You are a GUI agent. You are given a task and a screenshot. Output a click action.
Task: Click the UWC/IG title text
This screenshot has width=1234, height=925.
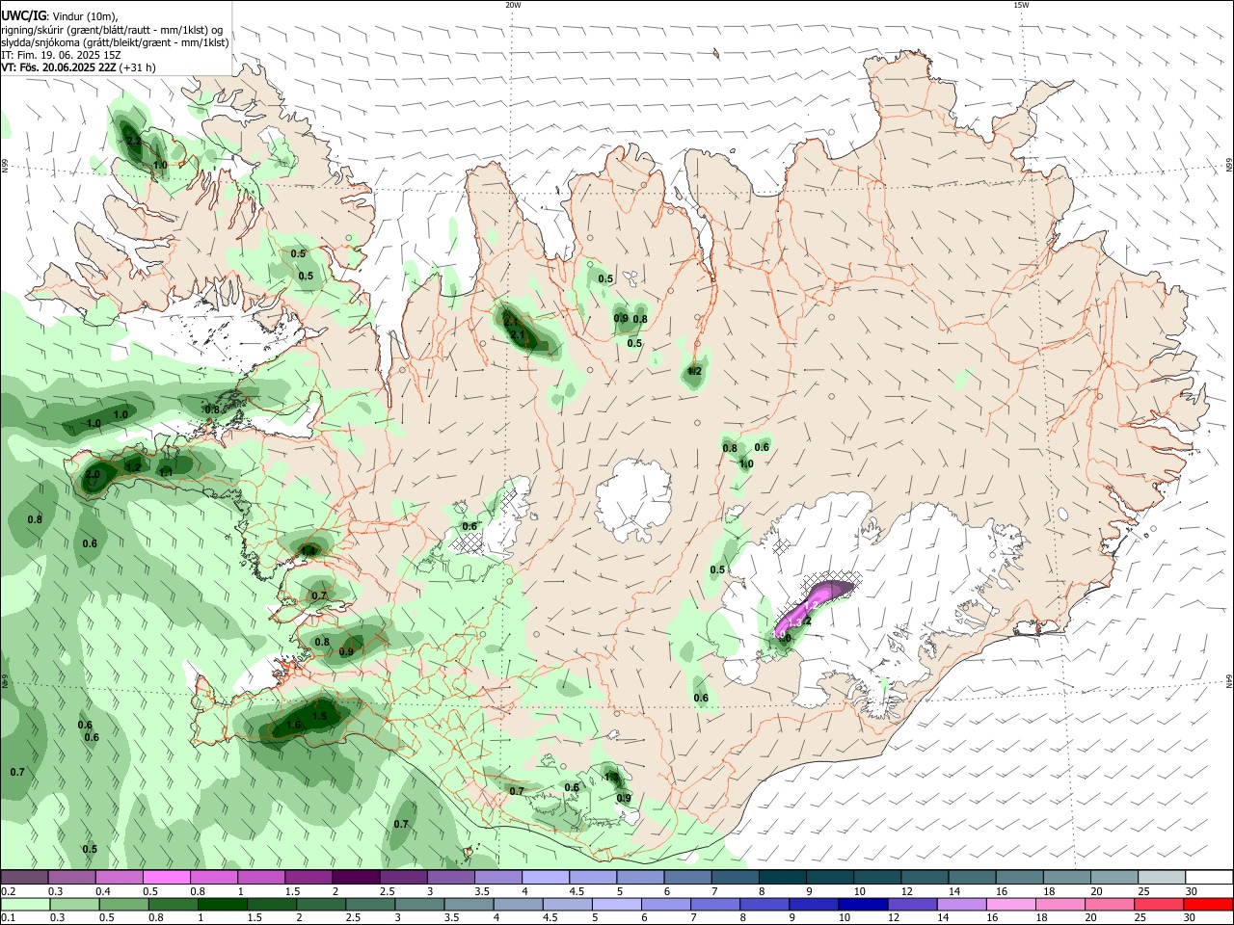coord(22,16)
